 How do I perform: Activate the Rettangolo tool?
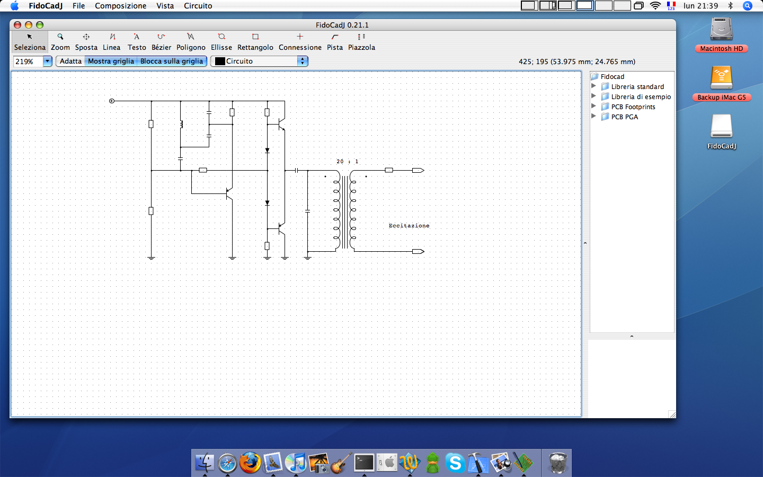[255, 41]
